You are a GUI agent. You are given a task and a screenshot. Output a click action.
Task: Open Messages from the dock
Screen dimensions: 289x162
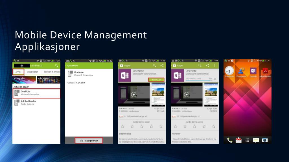click(x=256, y=140)
